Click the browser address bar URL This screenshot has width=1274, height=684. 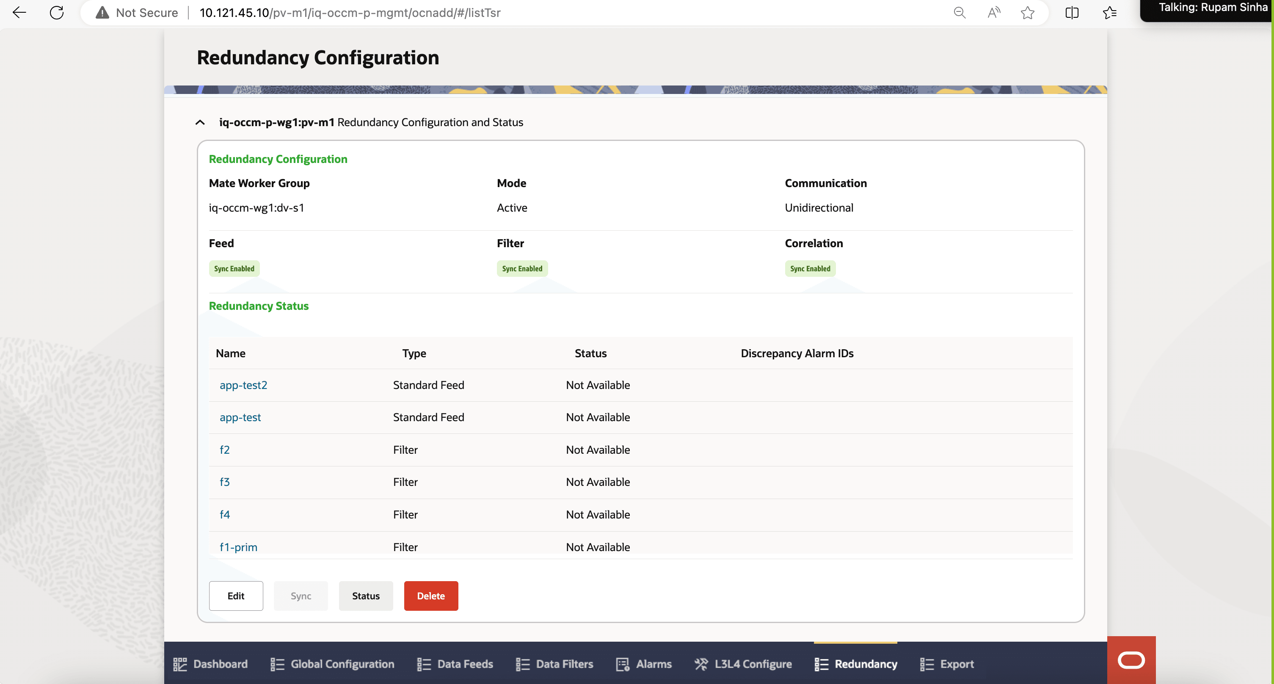tap(350, 12)
